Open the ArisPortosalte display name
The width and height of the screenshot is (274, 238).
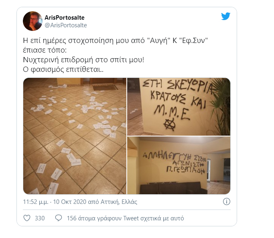click(65, 18)
